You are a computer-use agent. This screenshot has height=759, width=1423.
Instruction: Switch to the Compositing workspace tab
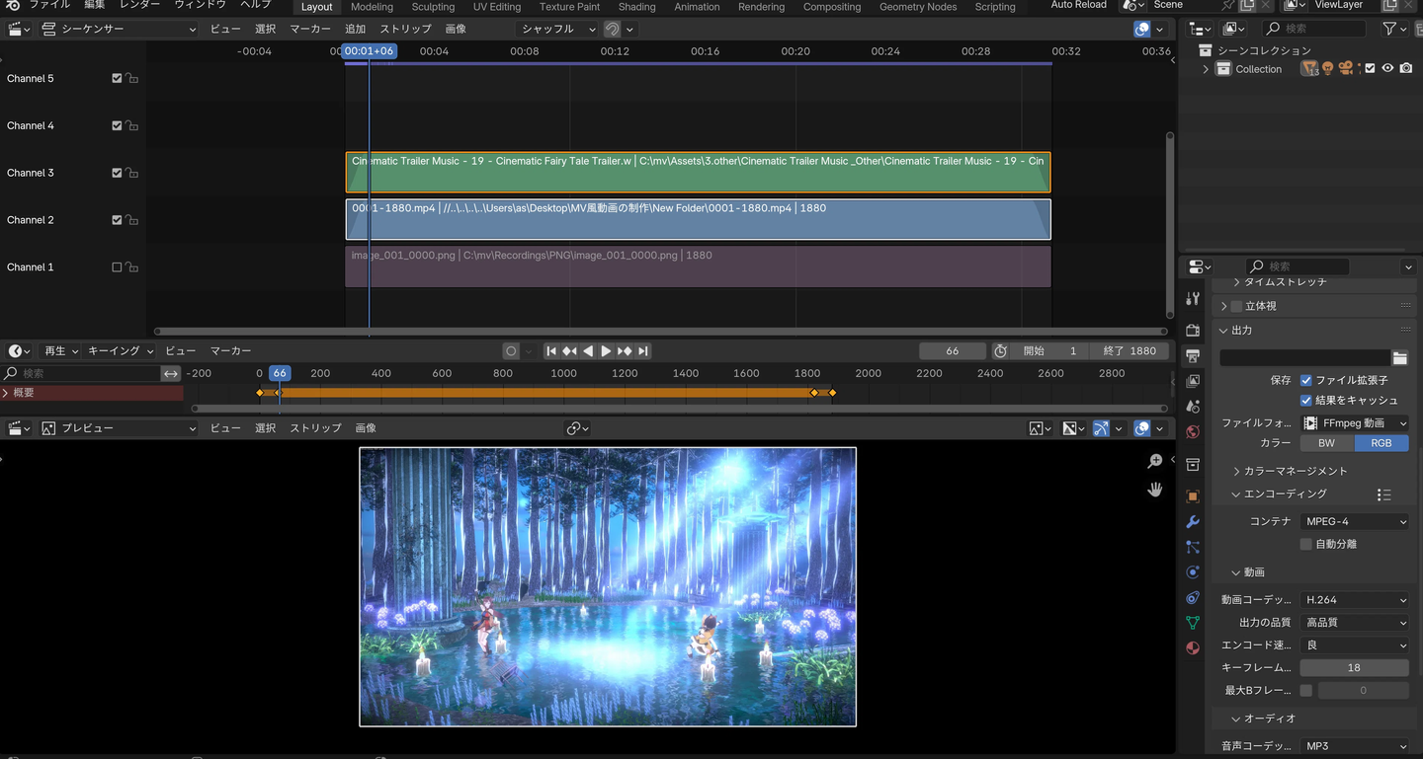click(831, 7)
